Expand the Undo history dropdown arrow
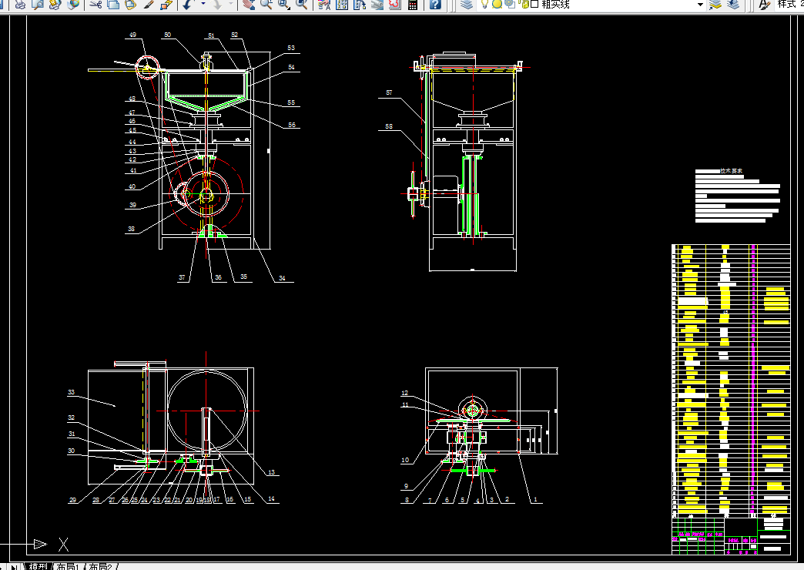Viewport: 804px width, 570px height. 203,4
